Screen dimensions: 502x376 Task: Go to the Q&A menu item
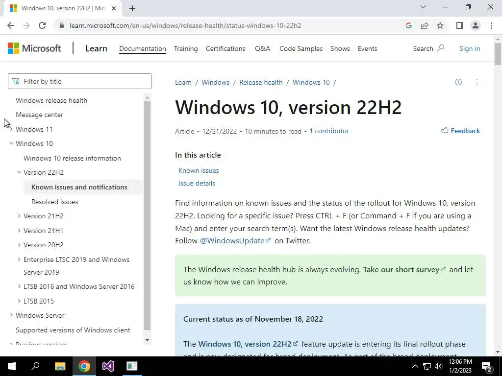click(263, 48)
